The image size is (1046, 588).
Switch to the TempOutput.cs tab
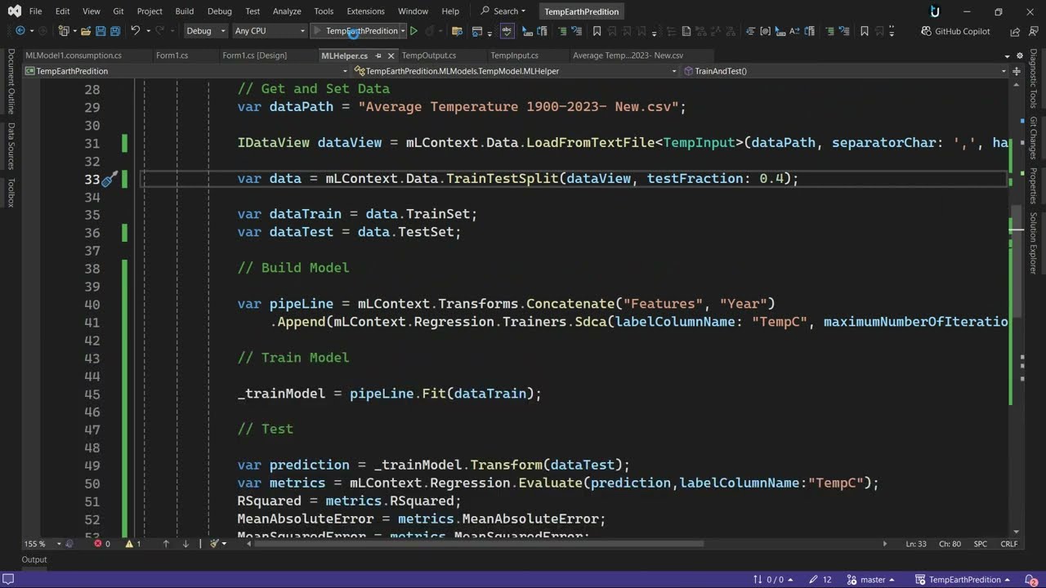pos(429,56)
